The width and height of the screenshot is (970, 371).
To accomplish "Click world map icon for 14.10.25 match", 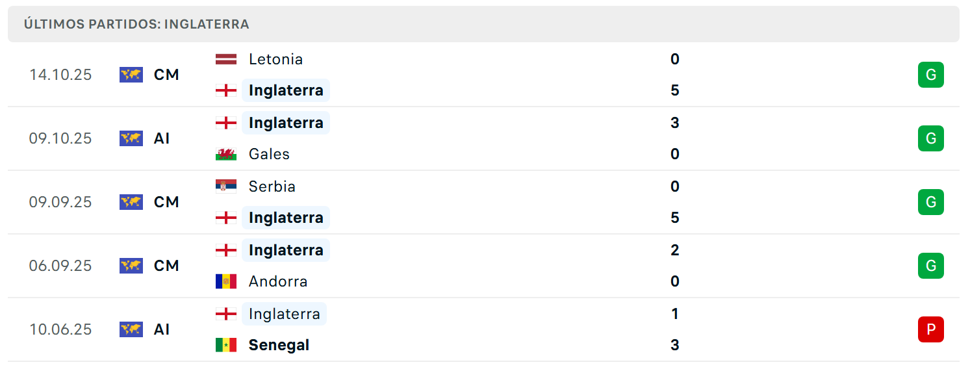I will tap(131, 75).
